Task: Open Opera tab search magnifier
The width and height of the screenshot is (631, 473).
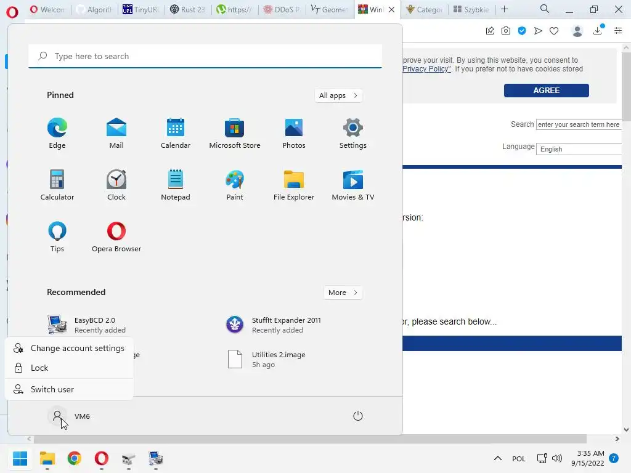Action: coord(545,9)
